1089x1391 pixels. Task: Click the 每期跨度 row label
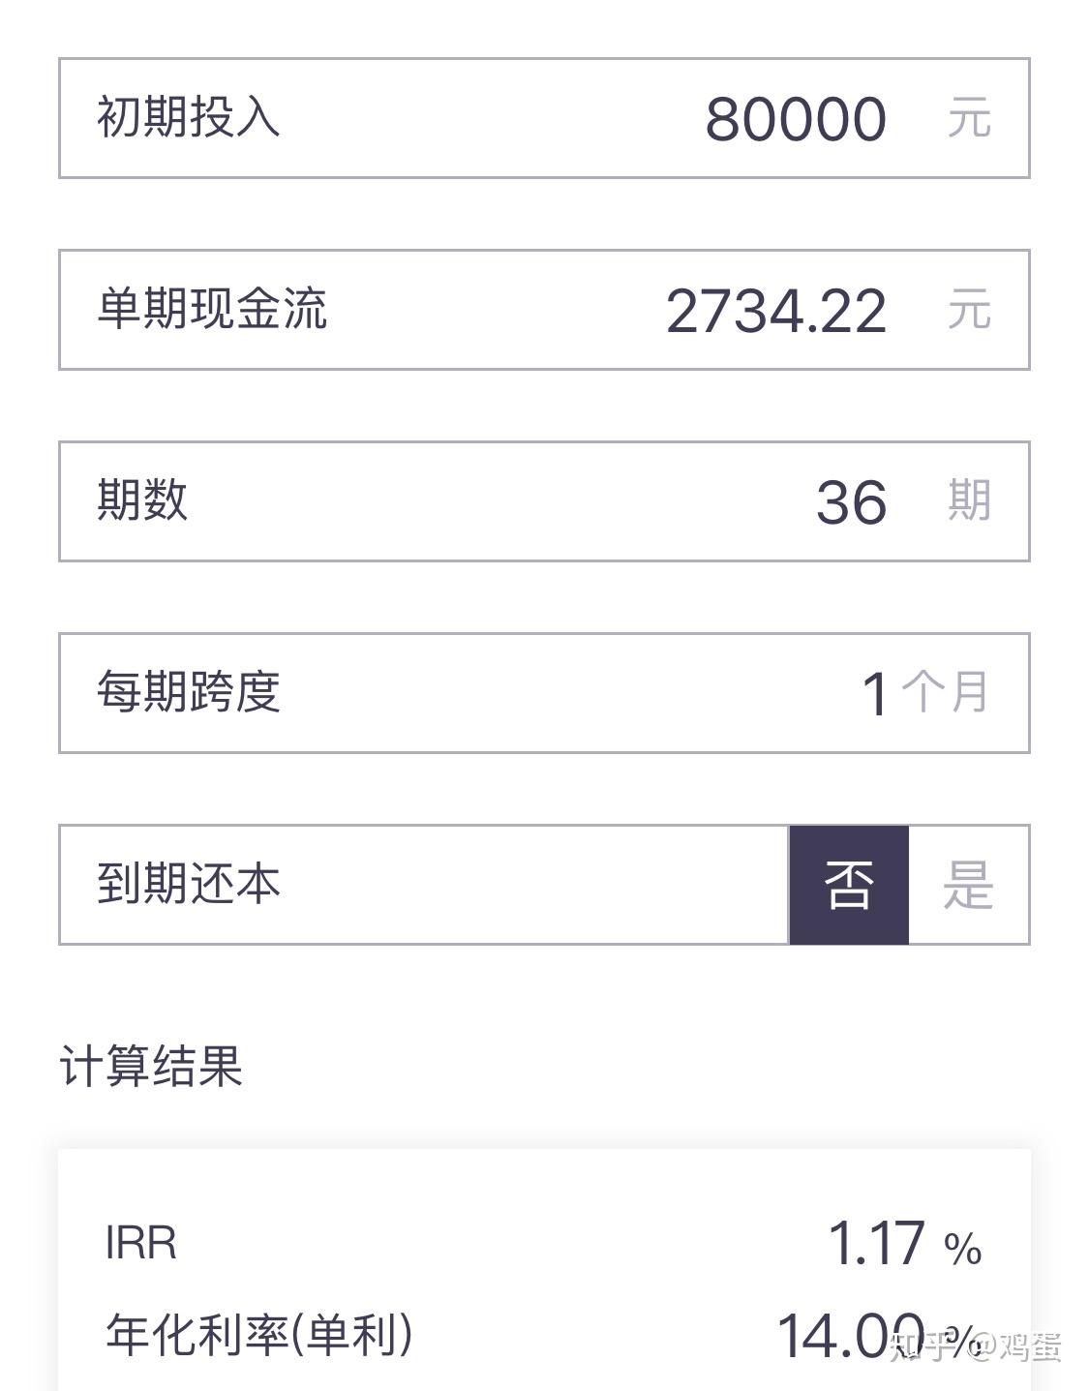[x=188, y=692]
